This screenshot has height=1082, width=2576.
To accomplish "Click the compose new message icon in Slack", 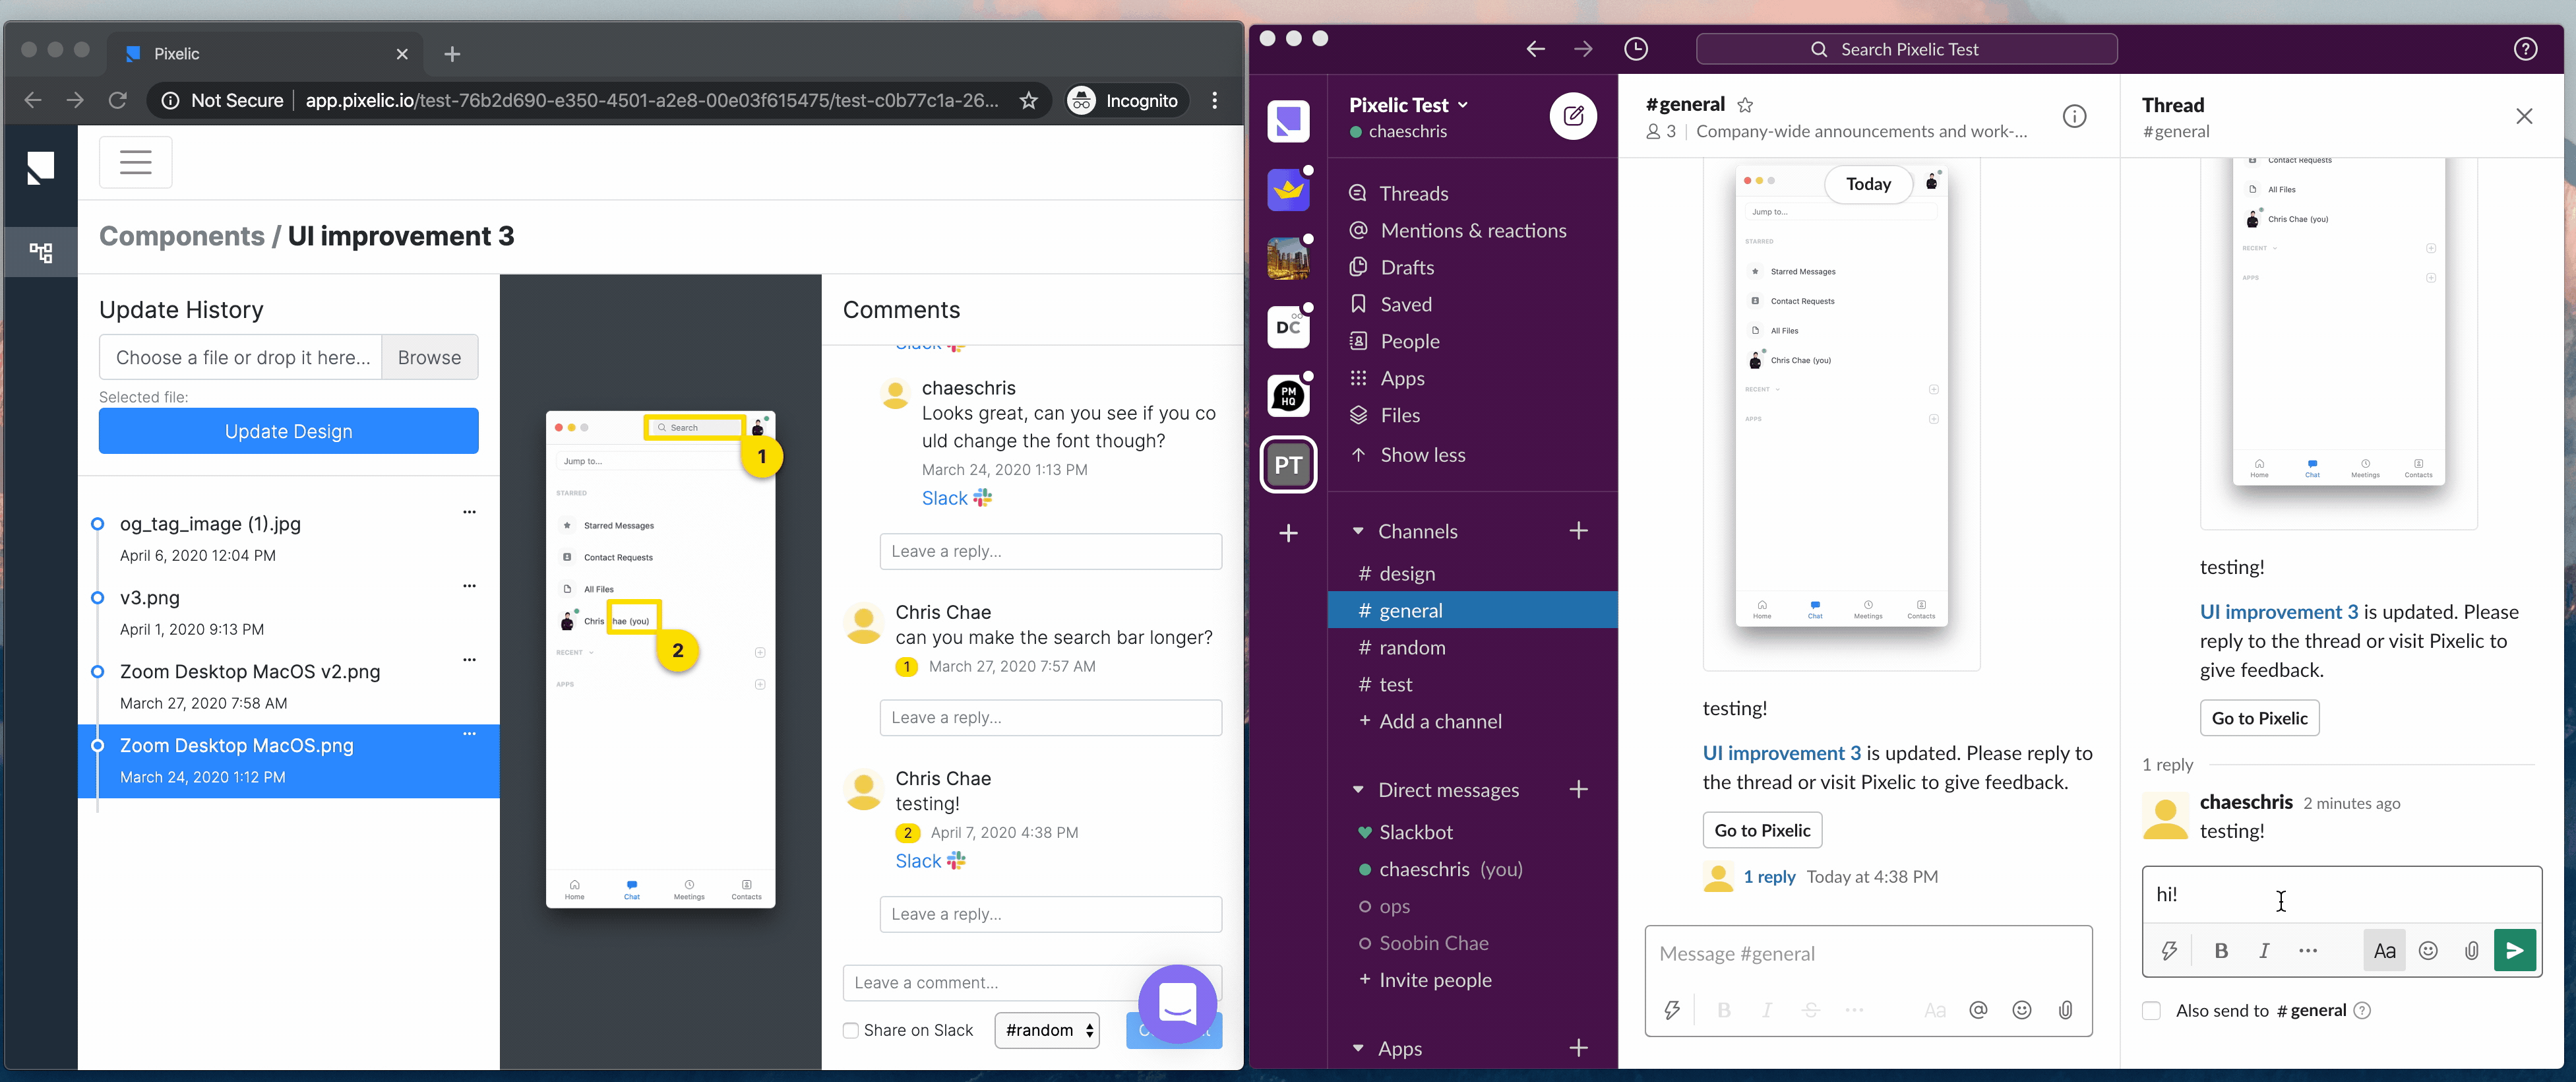I will click(x=1573, y=116).
